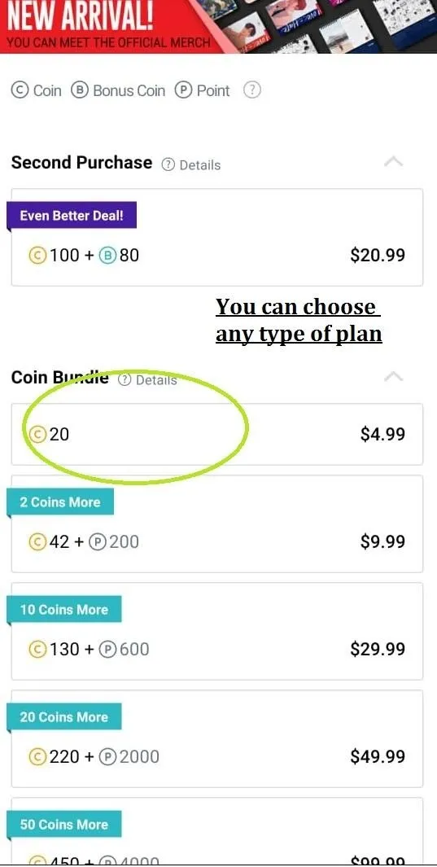Click the point icon beside 200
The width and height of the screenshot is (437, 867).
[98, 541]
